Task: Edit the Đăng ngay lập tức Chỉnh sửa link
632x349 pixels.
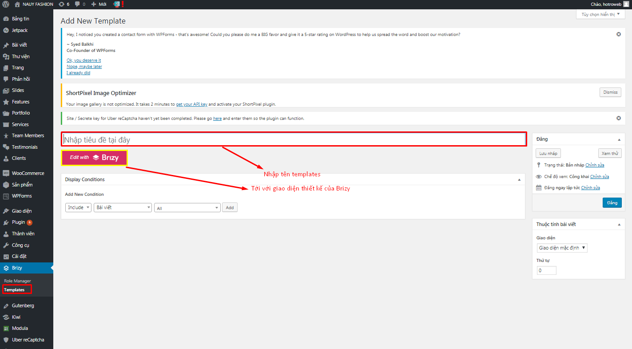Action: tap(590, 188)
